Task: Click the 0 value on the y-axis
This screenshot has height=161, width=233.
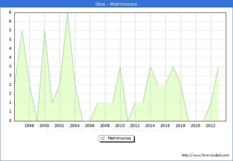Action: (x=10, y=121)
